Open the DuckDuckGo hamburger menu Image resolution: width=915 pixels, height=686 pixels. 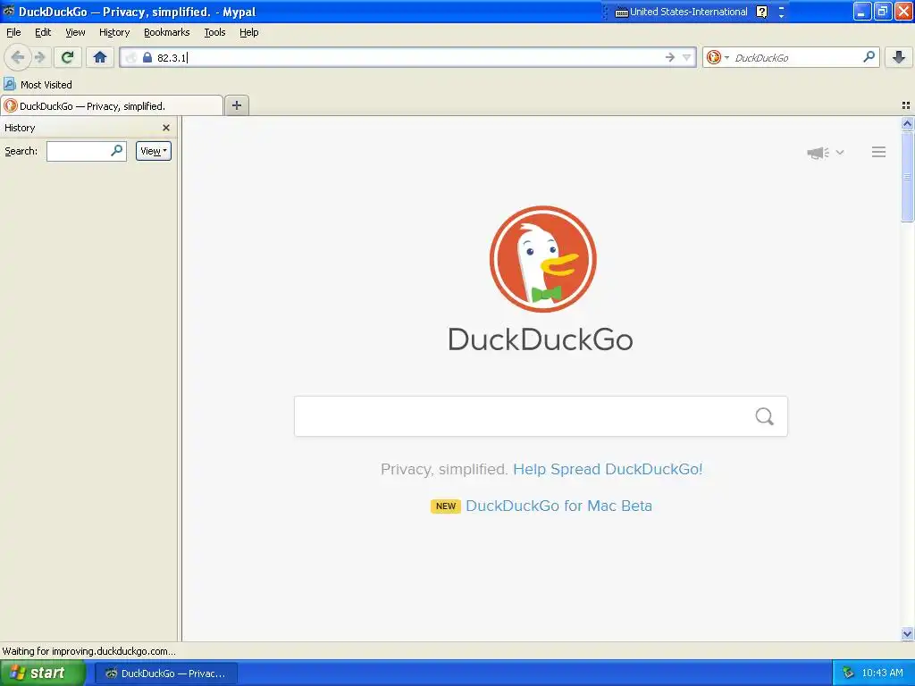point(879,152)
